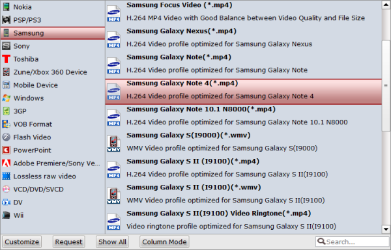Click the PSP/PS3 category icon
The width and height of the screenshot is (391, 250).
(x=7, y=20)
